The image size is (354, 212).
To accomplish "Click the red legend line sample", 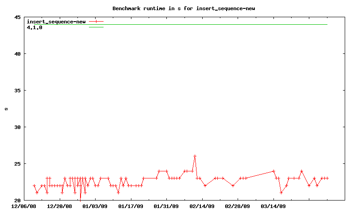I will 96,21.
